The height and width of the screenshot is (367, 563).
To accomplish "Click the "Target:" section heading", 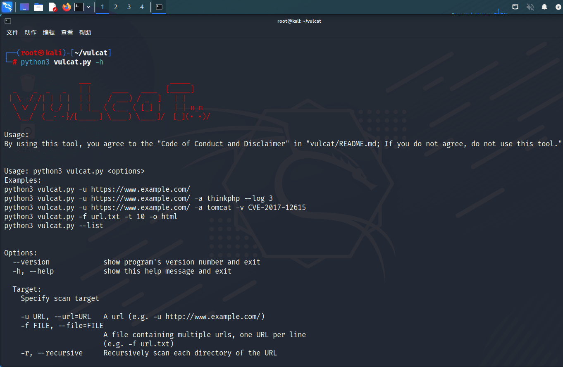I will pos(27,289).
